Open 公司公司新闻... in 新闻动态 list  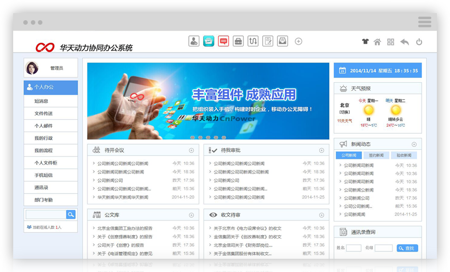pyautogui.click(x=358, y=206)
